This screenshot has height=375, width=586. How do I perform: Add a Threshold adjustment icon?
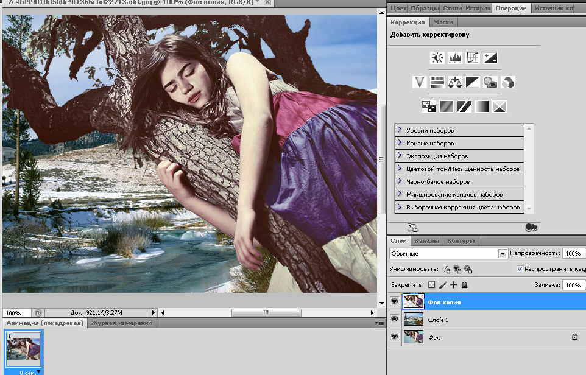point(464,107)
